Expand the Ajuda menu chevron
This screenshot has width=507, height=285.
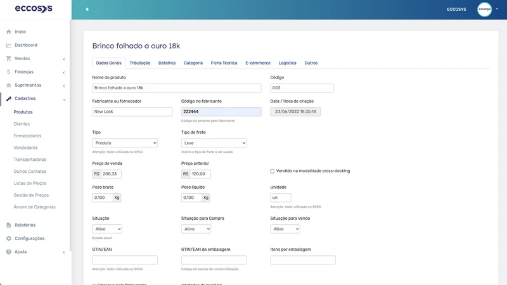[64, 252]
